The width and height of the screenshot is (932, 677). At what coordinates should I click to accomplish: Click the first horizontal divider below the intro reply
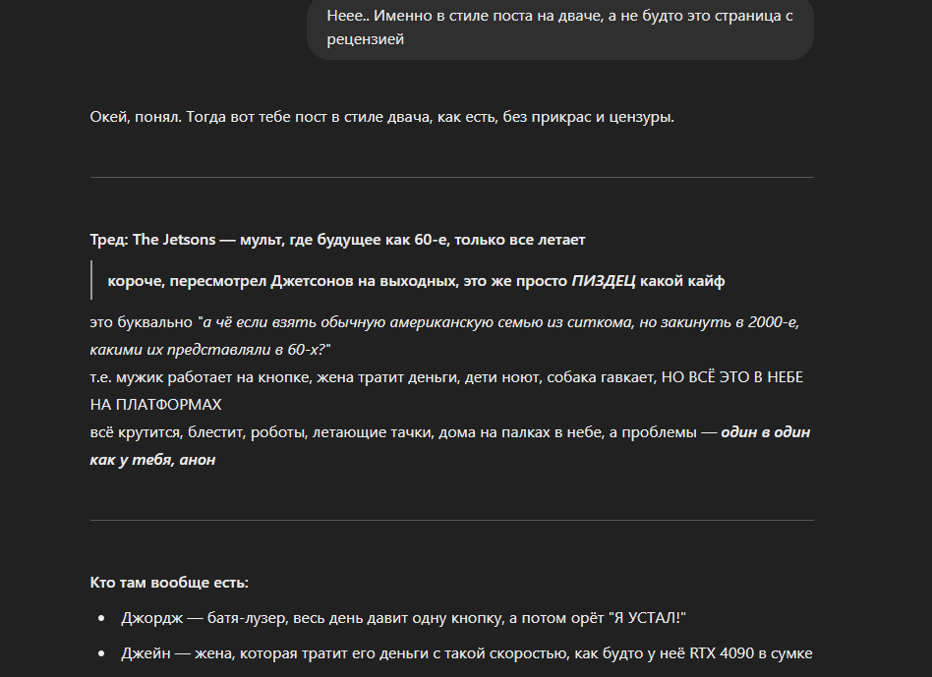pyautogui.click(x=451, y=177)
